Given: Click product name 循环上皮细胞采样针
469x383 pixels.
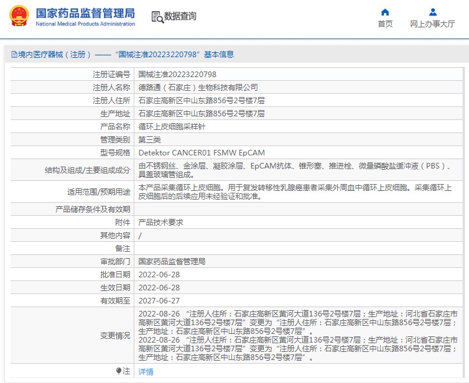Looking at the screenshot, I should 172,127.
